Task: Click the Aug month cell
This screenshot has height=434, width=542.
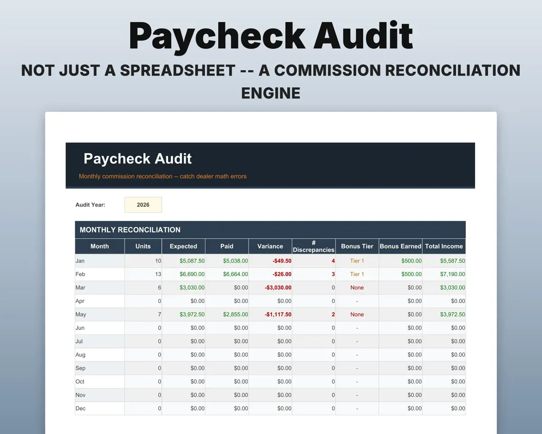Action: pos(100,355)
